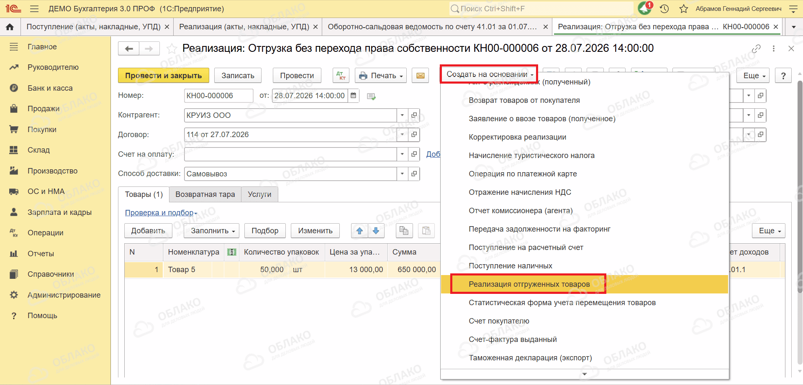
Task: Open the Договор 114 card
Action: 414,135
